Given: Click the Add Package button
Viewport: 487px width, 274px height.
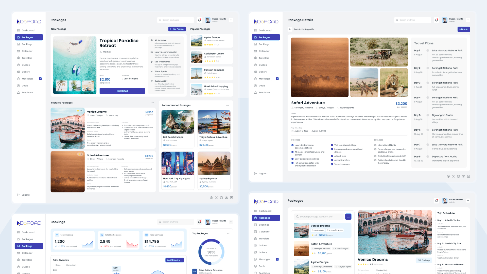Looking at the screenshot, I should tap(177, 29).
